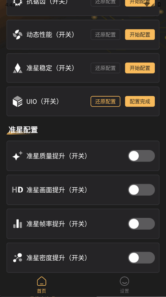Tap the HD icon for 准星画面提升
The image size is (166, 297).
17,190
